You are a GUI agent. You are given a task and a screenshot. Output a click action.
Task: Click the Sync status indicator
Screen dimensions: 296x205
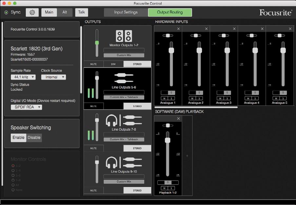(6, 12)
